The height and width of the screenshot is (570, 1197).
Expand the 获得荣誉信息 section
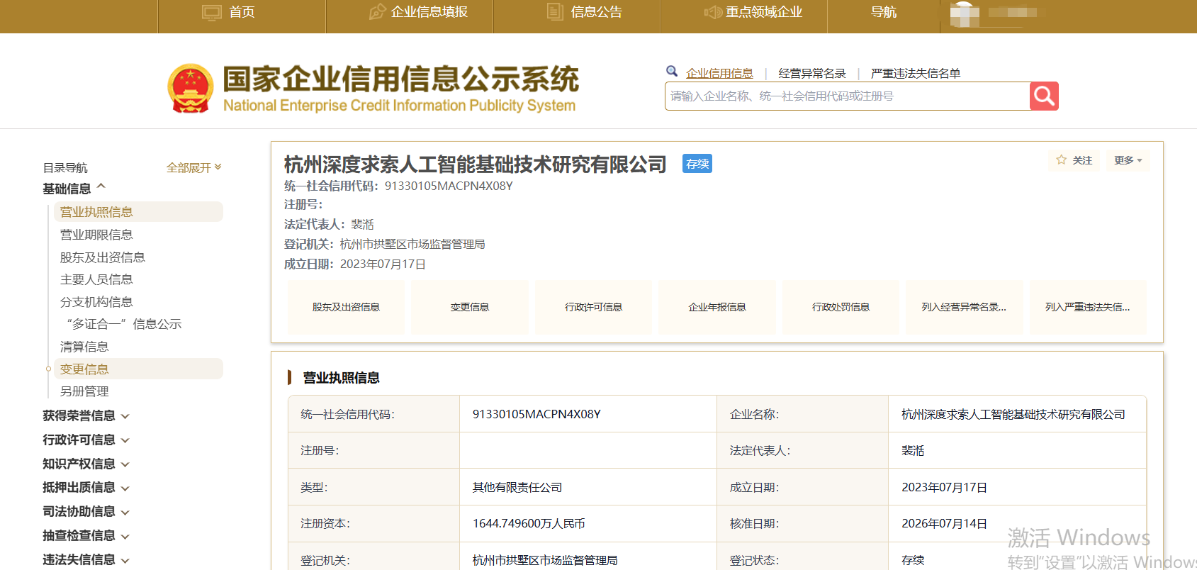tap(86, 415)
